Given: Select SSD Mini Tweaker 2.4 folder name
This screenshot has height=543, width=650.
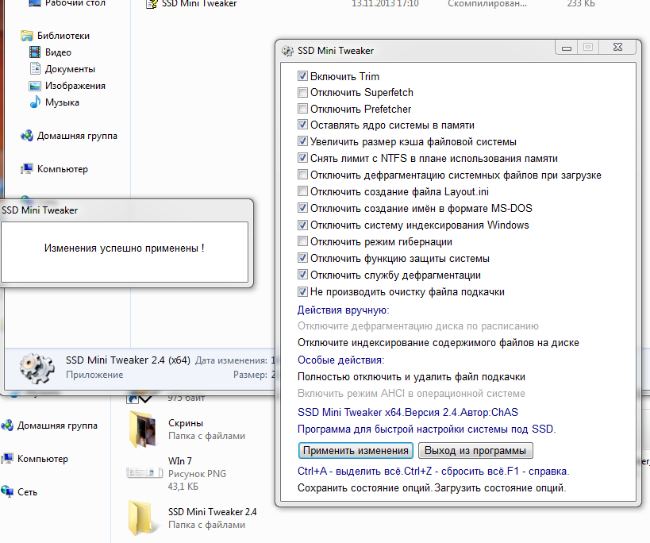Looking at the screenshot, I should pos(212,512).
